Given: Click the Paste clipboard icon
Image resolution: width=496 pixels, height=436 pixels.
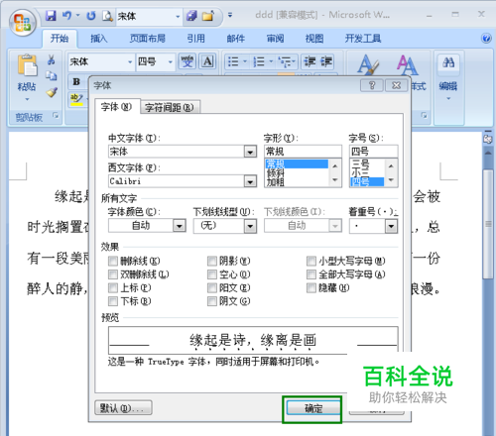Looking at the screenshot, I should tap(27, 66).
